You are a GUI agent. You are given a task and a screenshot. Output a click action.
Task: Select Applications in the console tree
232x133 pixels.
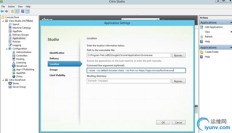tap(19, 38)
